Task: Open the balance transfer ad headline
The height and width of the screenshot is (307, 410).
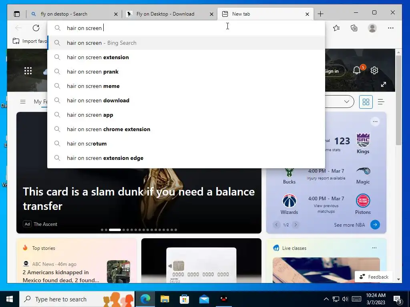Action: click(139, 199)
